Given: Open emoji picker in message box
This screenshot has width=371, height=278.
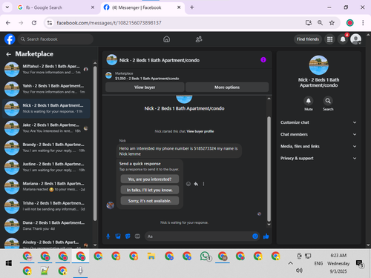Looking at the screenshot, I should point(255,236).
